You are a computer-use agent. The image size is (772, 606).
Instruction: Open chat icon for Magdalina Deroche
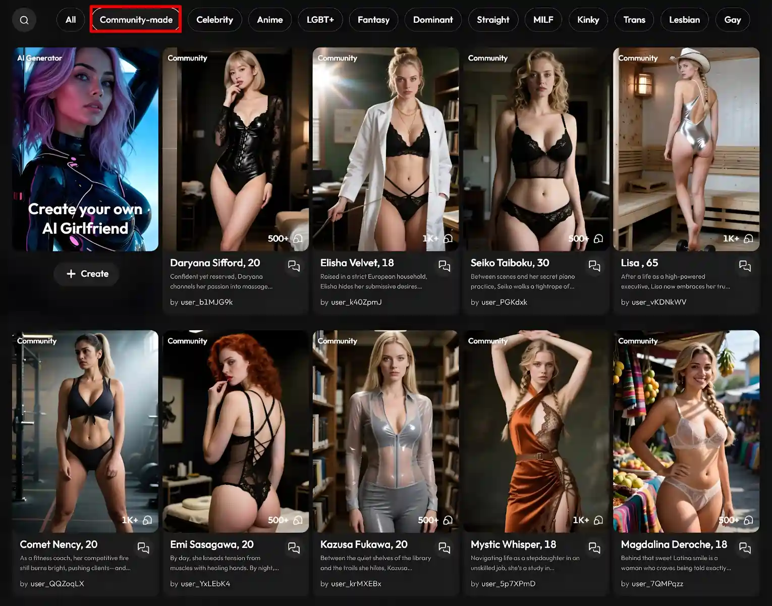click(x=745, y=547)
